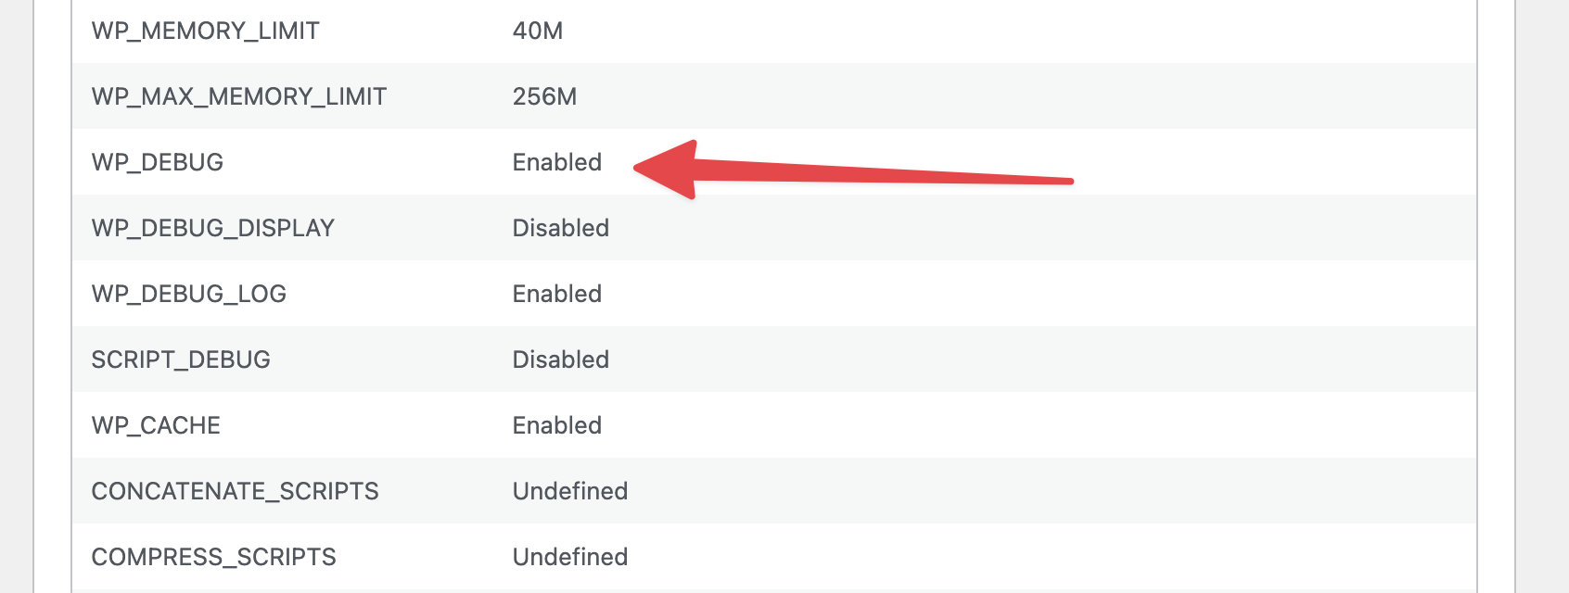Screen dimensions: 1569x593
Task: Click the Enabled value beside WP_DEBUG
Action: 557,163
